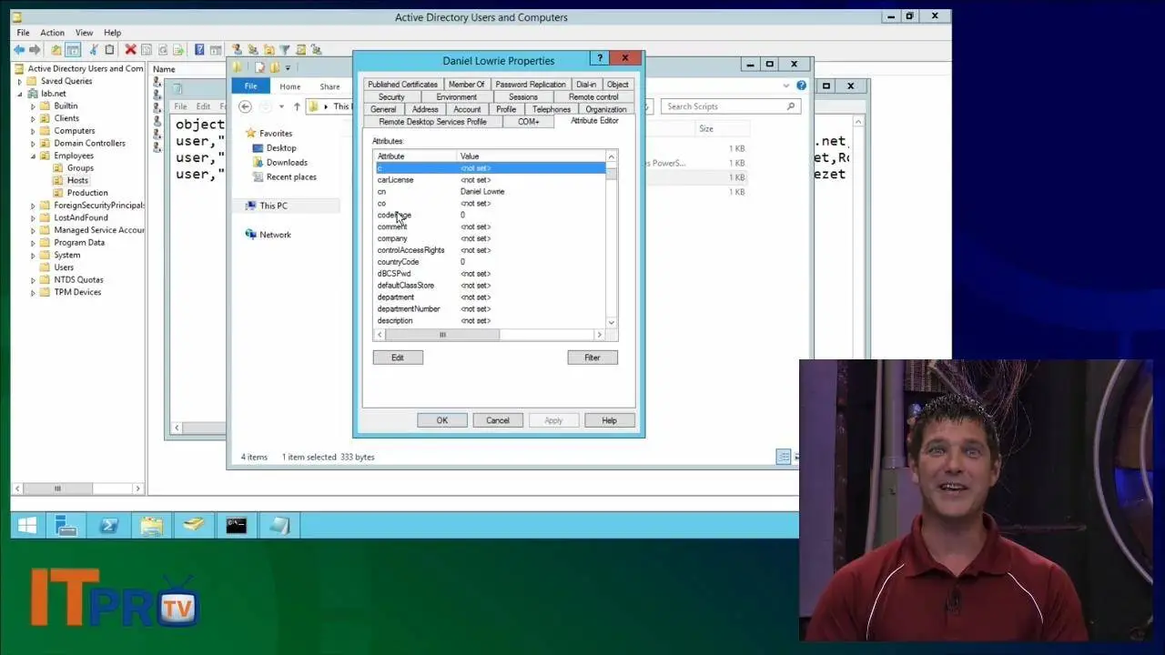Click the dialog Help button
This screenshot has height=655, width=1165.
coord(609,420)
